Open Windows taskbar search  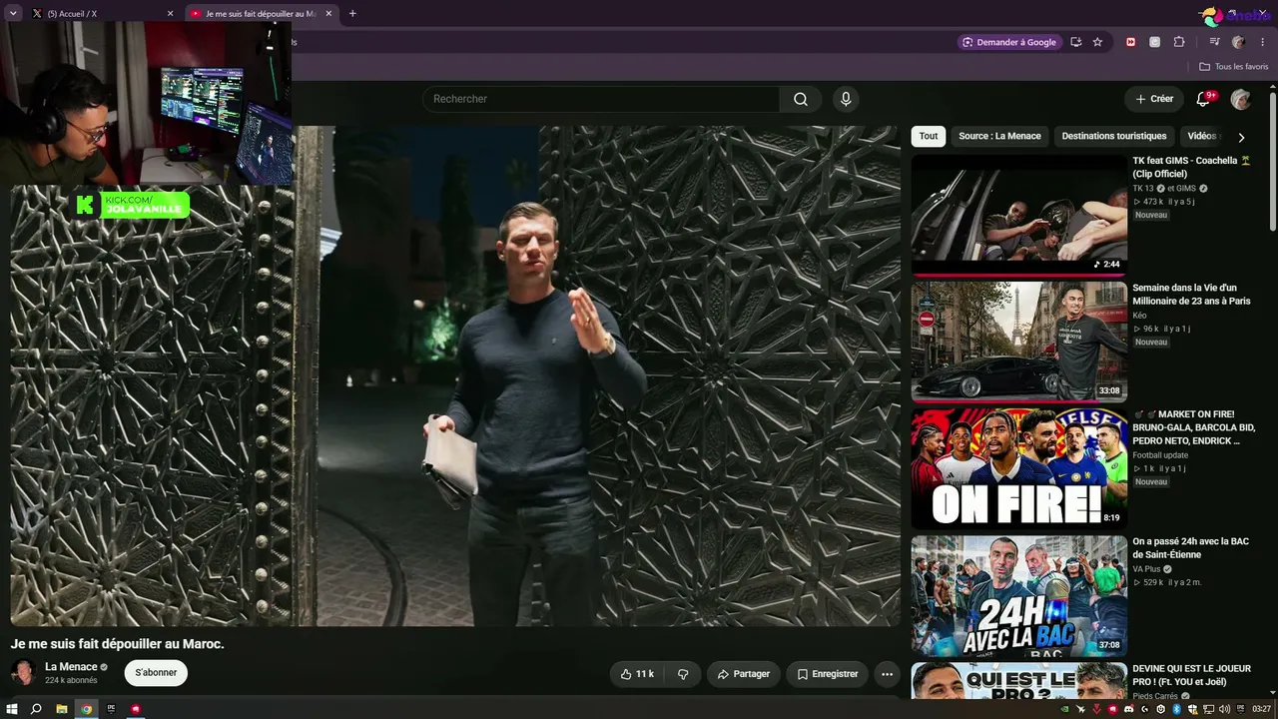click(36, 709)
